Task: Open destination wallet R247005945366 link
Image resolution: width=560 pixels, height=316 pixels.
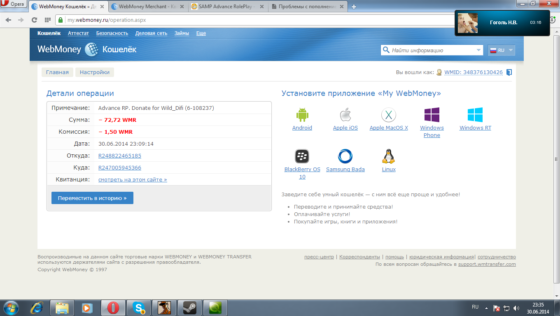Action: tap(120, 168)
